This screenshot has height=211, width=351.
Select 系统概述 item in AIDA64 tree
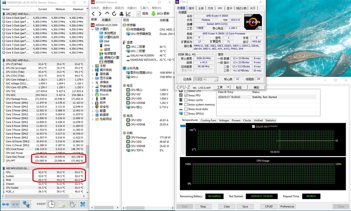coord(110,33)
